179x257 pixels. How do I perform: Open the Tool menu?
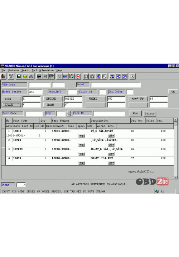pyautogui.click(x=34, y=70)
